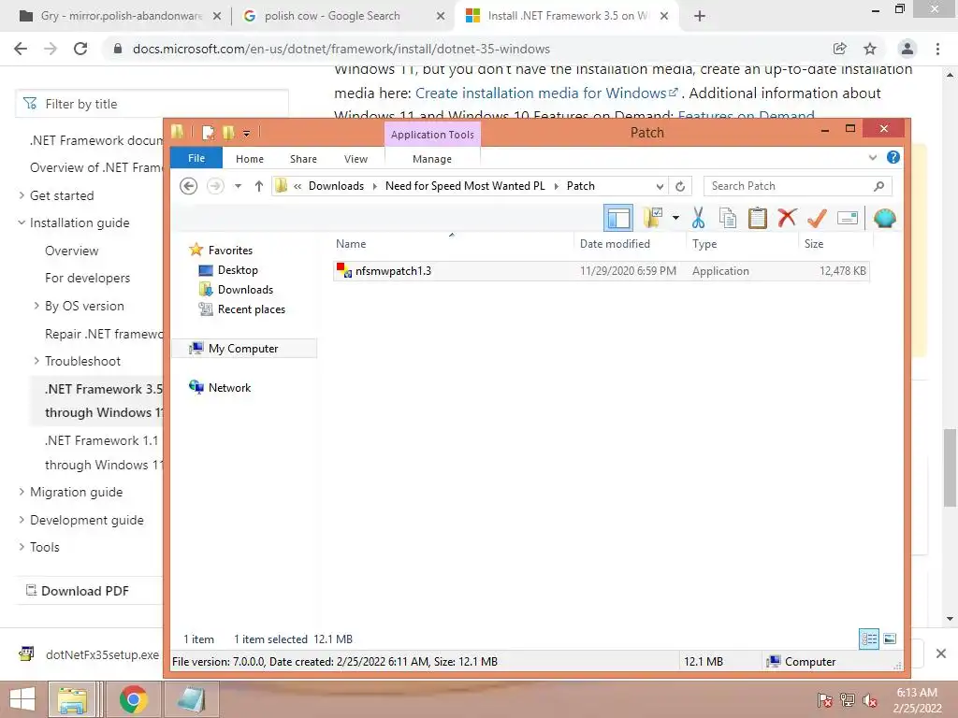Refresh the Patch folder view
The image size is (958, 718).
pos(680,186)
